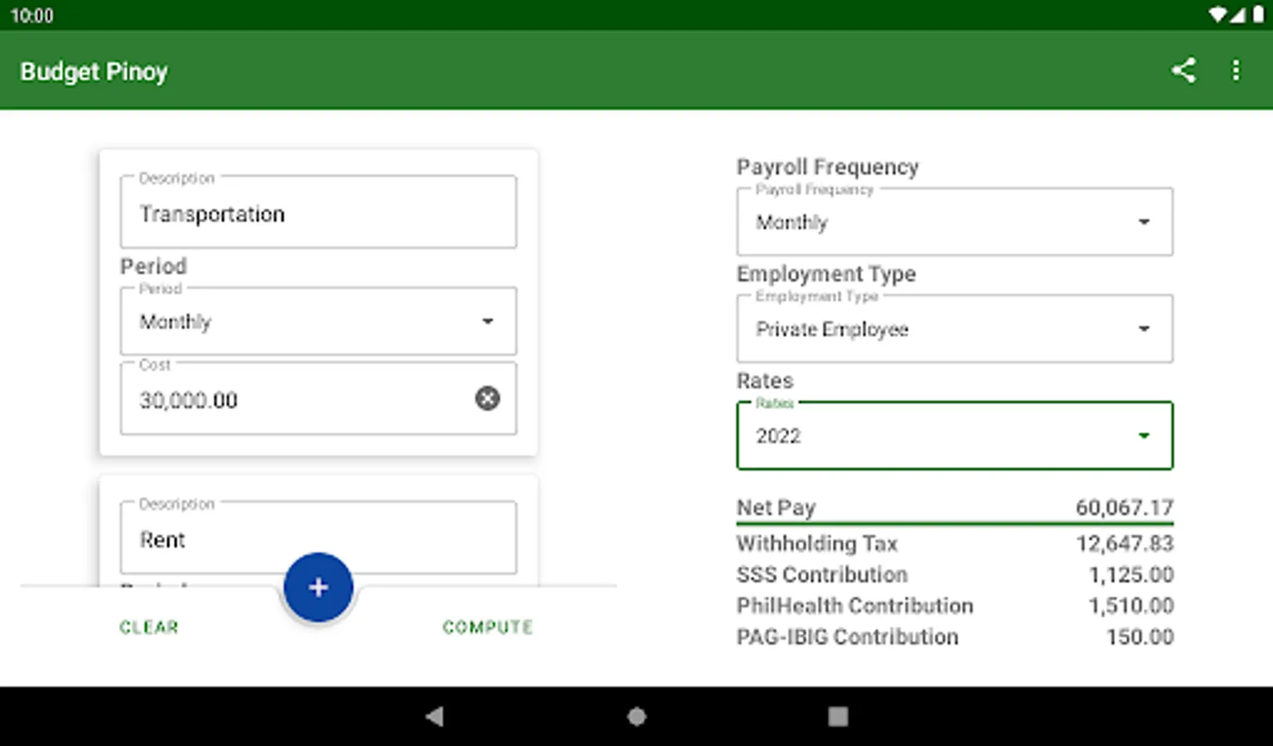Tap the cellular signal status icon
The height and width of the screenshot is (746, 1273).
(x=1238, y=15)
